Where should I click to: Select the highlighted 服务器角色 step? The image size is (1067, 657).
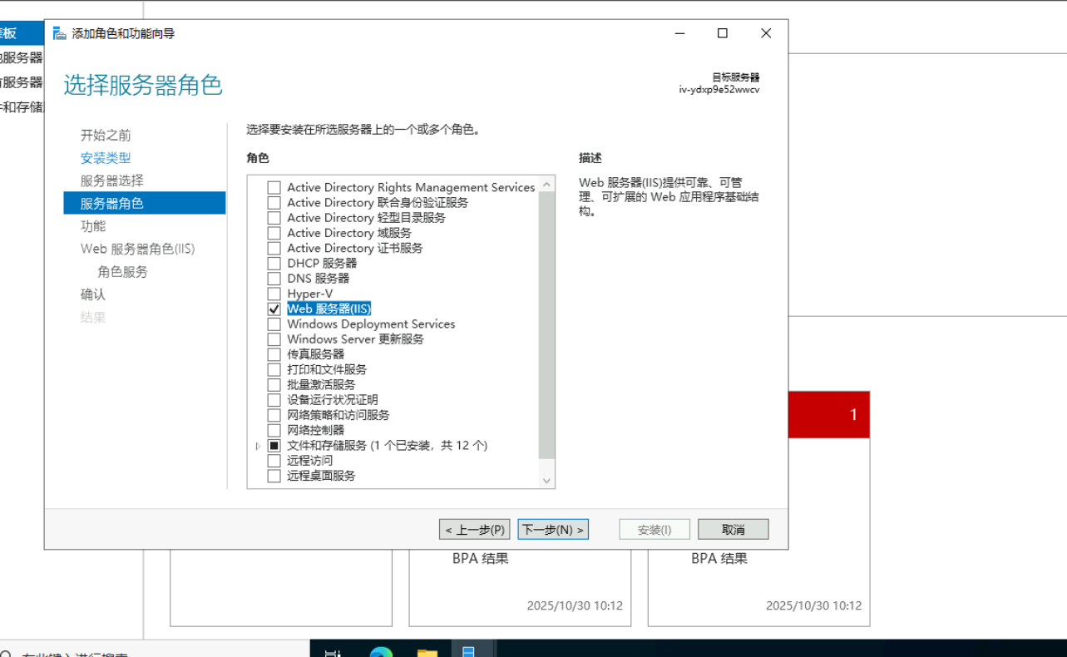(x=144, y=203)
